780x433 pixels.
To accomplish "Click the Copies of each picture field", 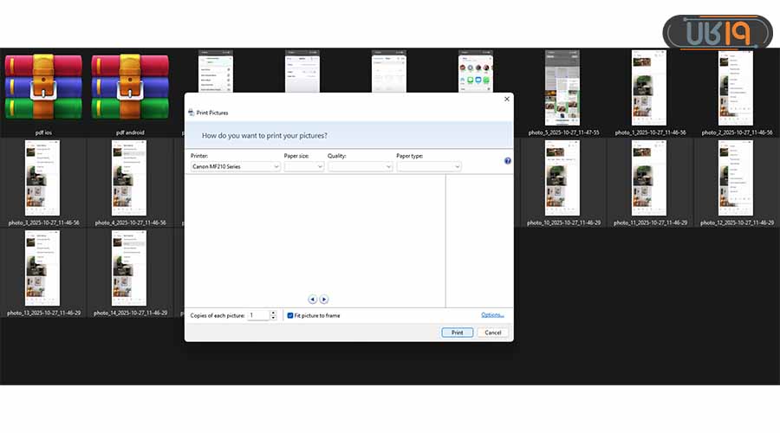I will [257, 316].
